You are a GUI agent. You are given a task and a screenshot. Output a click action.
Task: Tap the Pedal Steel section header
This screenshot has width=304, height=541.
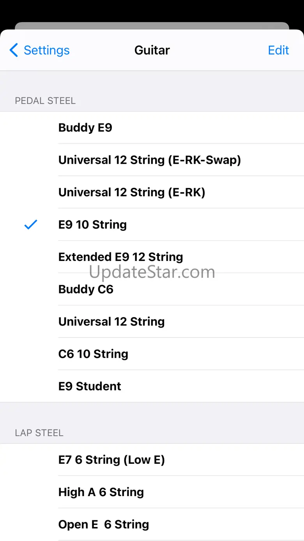point(45,101)
